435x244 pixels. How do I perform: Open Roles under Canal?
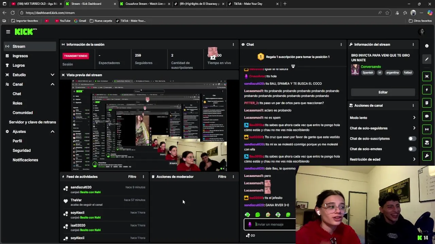point(17,103)
